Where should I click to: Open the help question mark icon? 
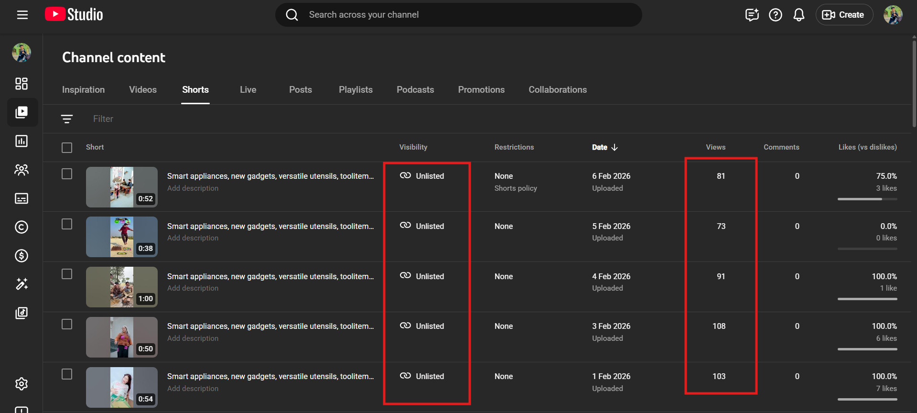775,15
